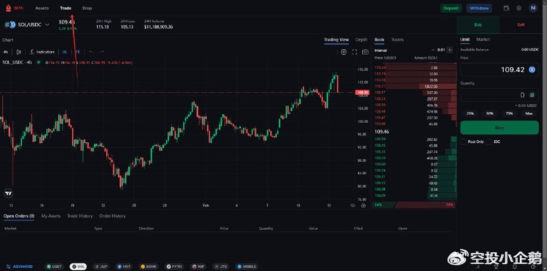Click the user avatar M icon
The height and width of the screenshot is (271, 547).
[533, 9]
